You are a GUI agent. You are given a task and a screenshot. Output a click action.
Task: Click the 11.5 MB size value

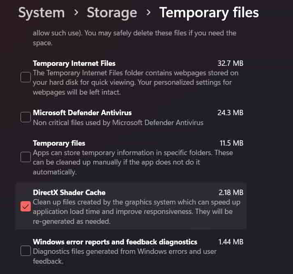click(x=231, y=143)
